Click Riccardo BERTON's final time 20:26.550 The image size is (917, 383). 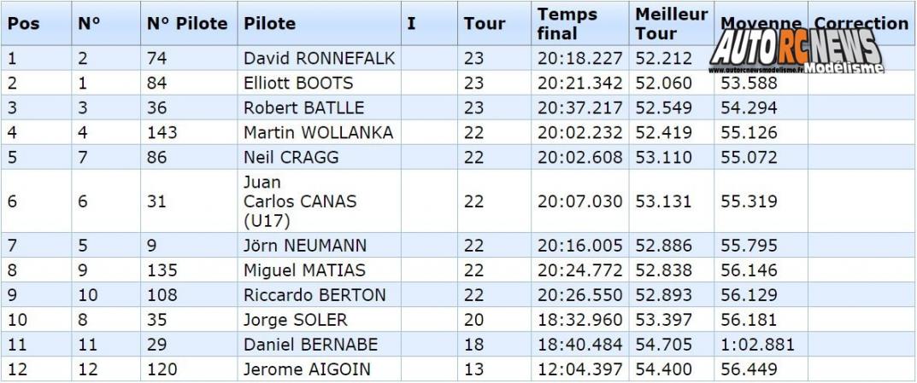click(x=579, y=295)
